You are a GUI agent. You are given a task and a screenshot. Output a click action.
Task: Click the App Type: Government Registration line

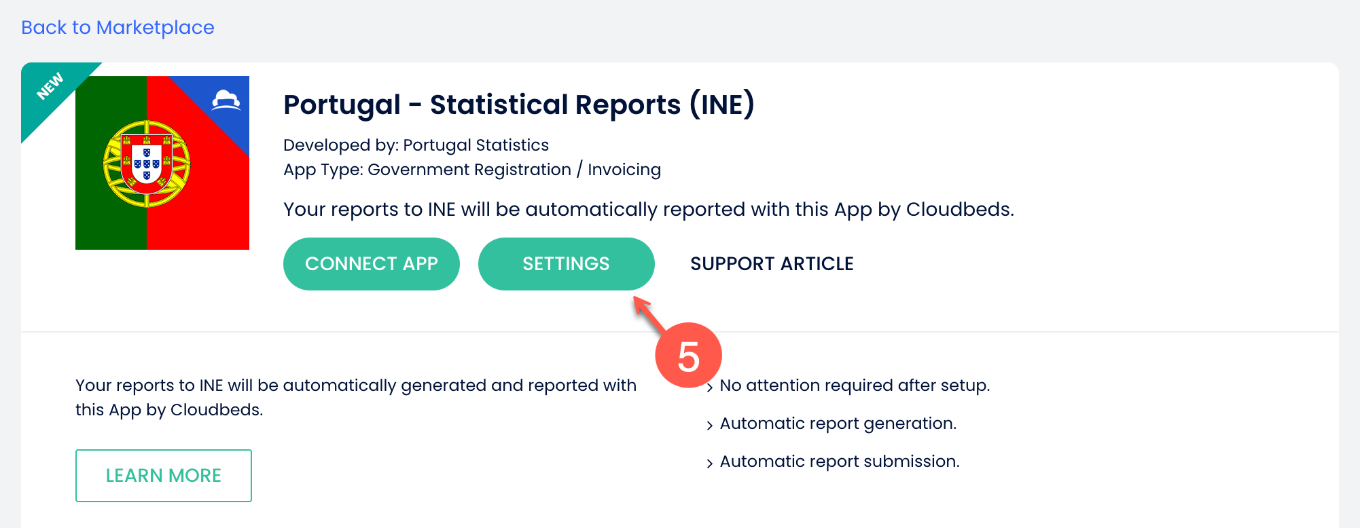tap(471, 170)
